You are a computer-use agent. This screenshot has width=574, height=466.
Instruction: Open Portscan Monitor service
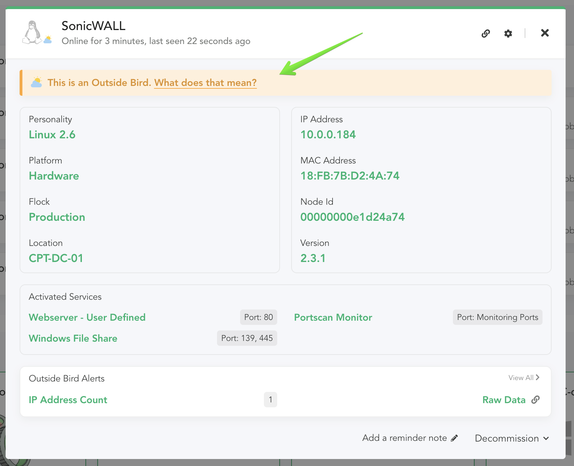tap(333, 317)
